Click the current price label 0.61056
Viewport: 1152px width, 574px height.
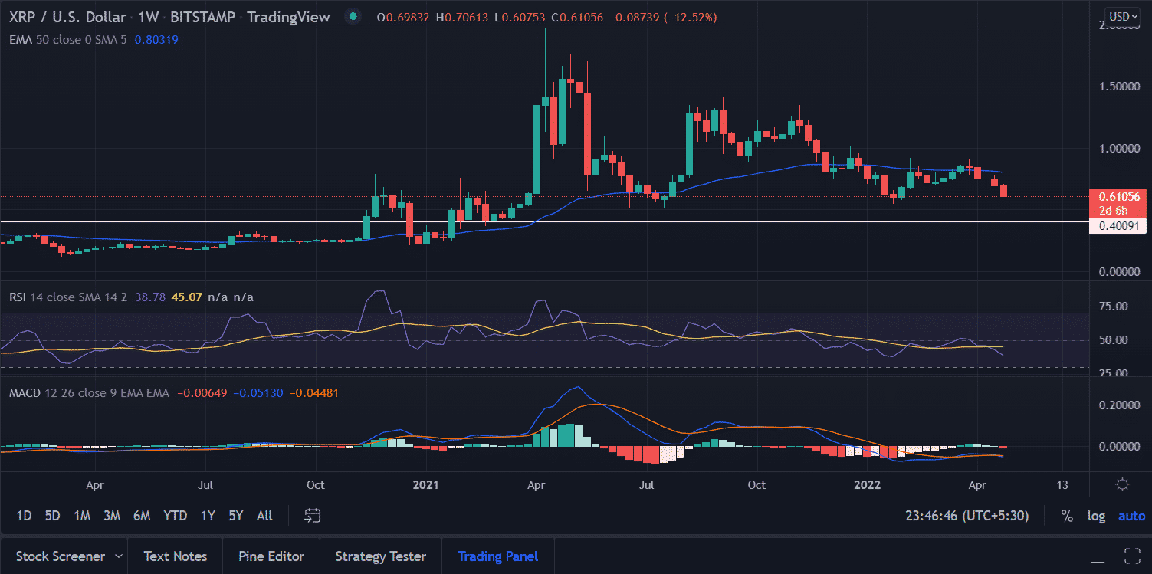pos(1120,196)
